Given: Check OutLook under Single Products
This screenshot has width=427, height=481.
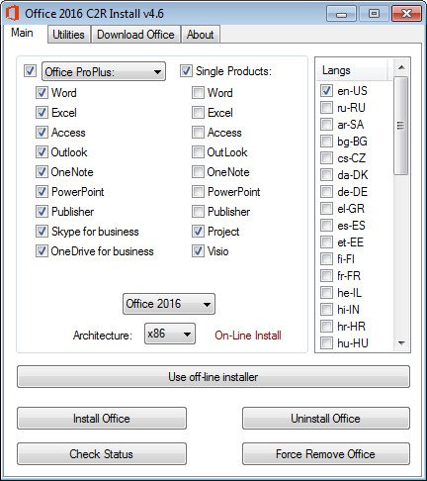Looking at the screenshot, I should coord(198,152).
